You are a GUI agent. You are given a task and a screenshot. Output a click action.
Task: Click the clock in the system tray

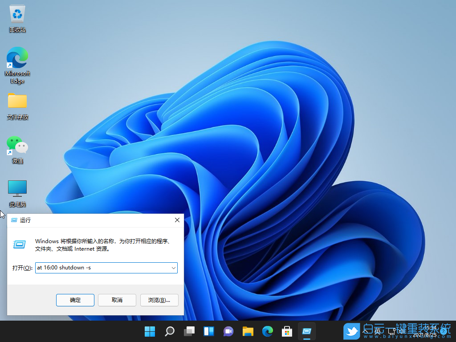pyautogui.click(x=425, y=331)
